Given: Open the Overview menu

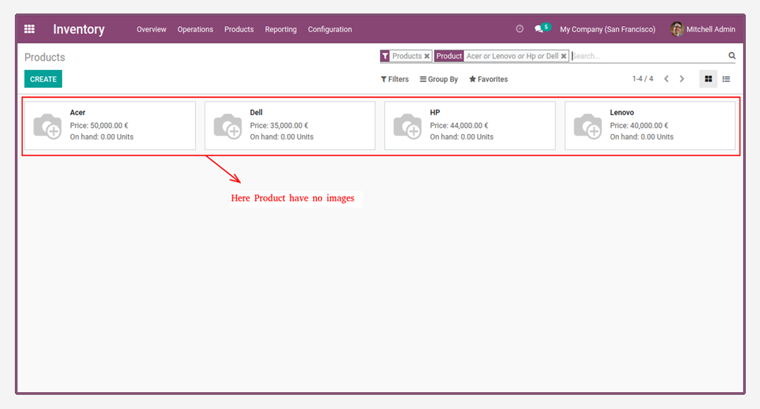Looking at the screenshot, I should coord(151,29).
